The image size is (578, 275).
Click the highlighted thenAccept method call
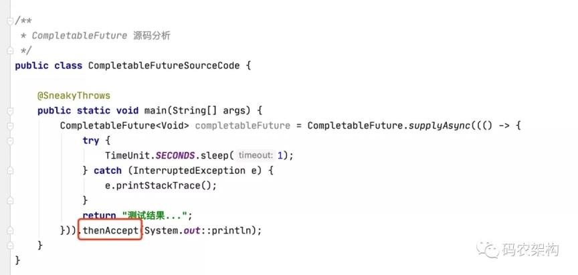click(110, 230)
